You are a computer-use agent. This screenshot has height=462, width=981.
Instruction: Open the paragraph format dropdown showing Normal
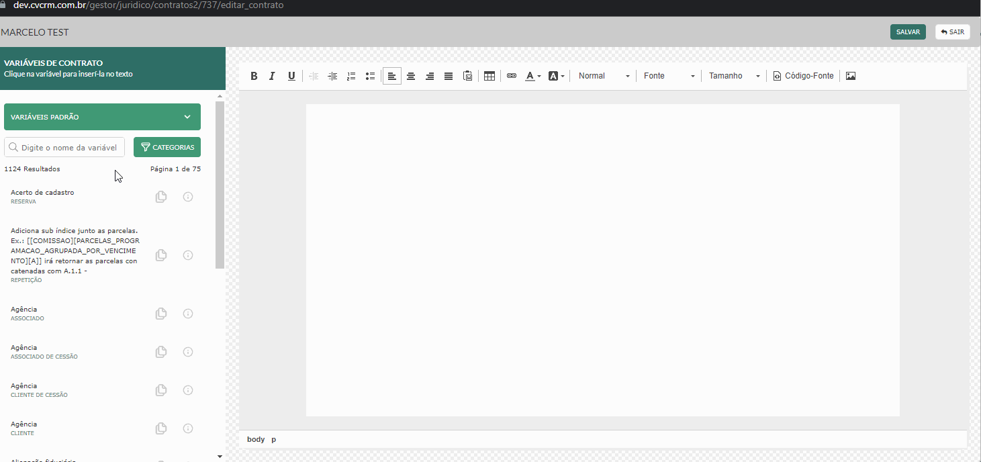coord(604,76)
